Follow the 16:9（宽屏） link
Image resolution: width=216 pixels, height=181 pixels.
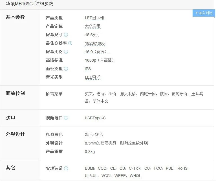tap(96, 52)
